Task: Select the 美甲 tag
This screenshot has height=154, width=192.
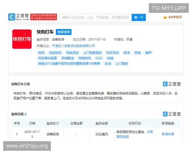Action: point(148,53)
